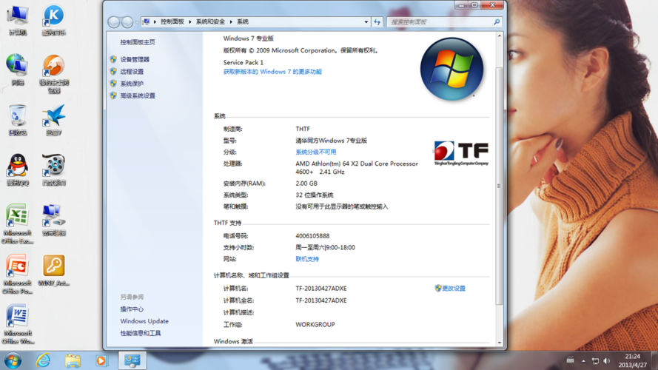Click the AMD Athlon processor text
Image resolution: width=658 pixels, height=370 pixels.
(x=357, y=168)
